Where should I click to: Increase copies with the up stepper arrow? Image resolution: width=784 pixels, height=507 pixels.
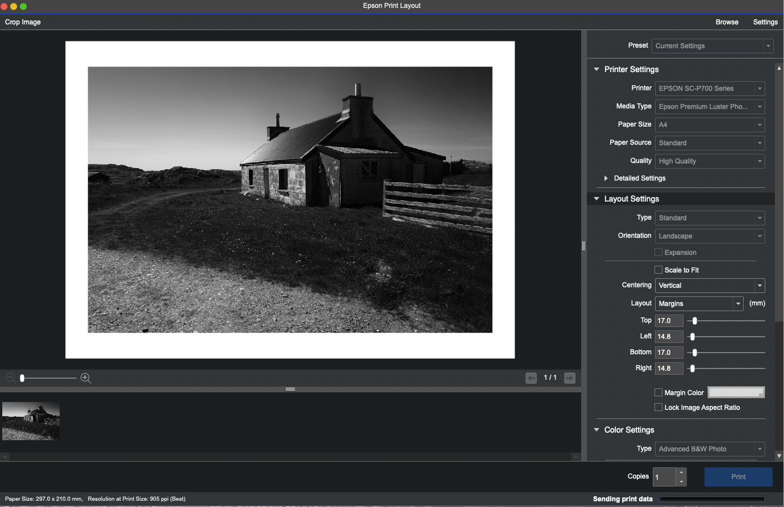click(x=681, y=472)
